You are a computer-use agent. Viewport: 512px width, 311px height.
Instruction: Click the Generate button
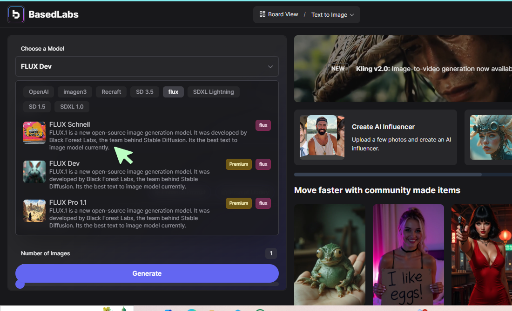147,273
